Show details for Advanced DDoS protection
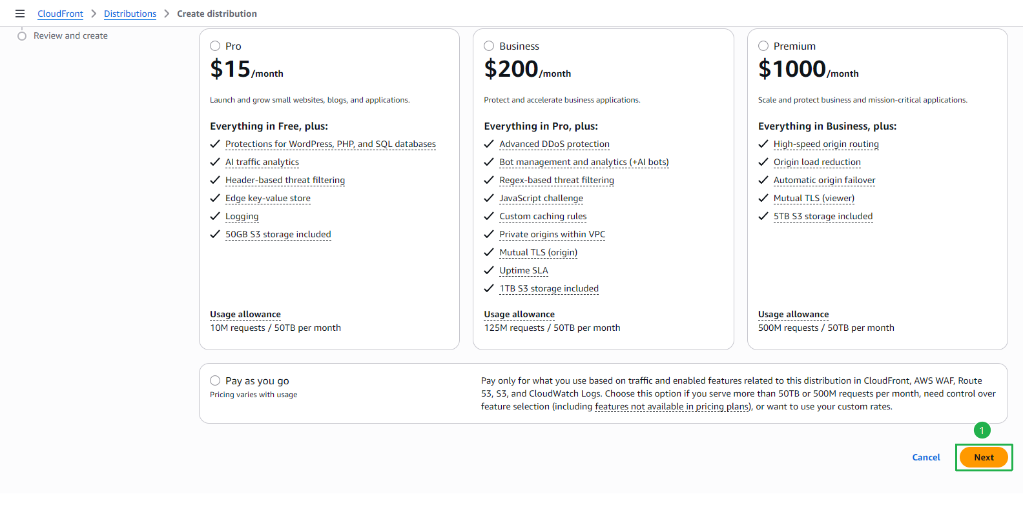 554,144
